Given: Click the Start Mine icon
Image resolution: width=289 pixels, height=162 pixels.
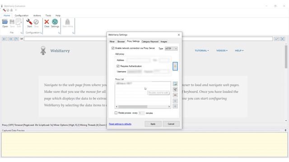Looking at the screenshot, I should (67, 22).
